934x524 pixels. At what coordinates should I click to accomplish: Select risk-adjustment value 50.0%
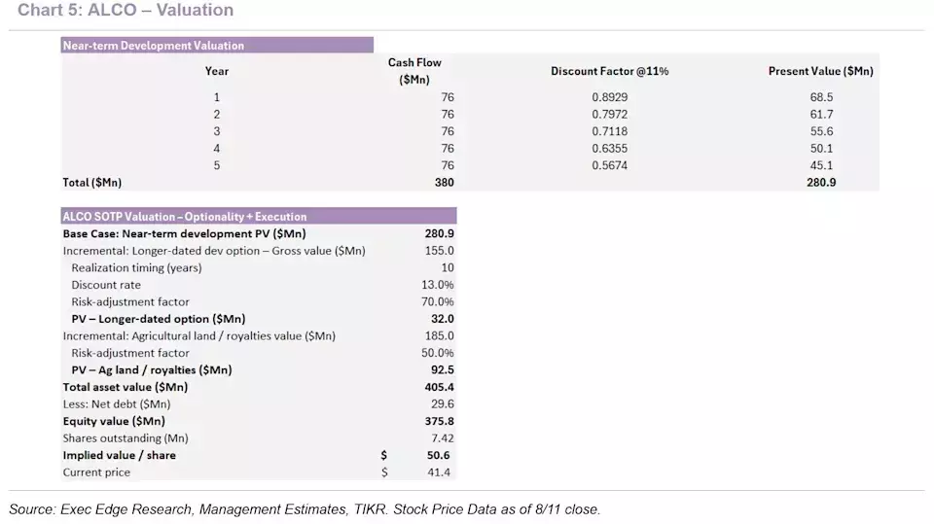coord(437,353)
